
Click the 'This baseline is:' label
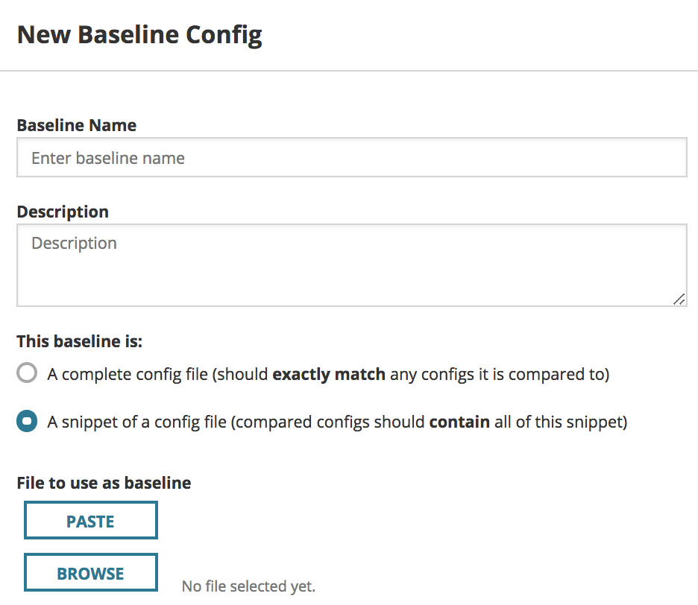[x=79, y=342]
